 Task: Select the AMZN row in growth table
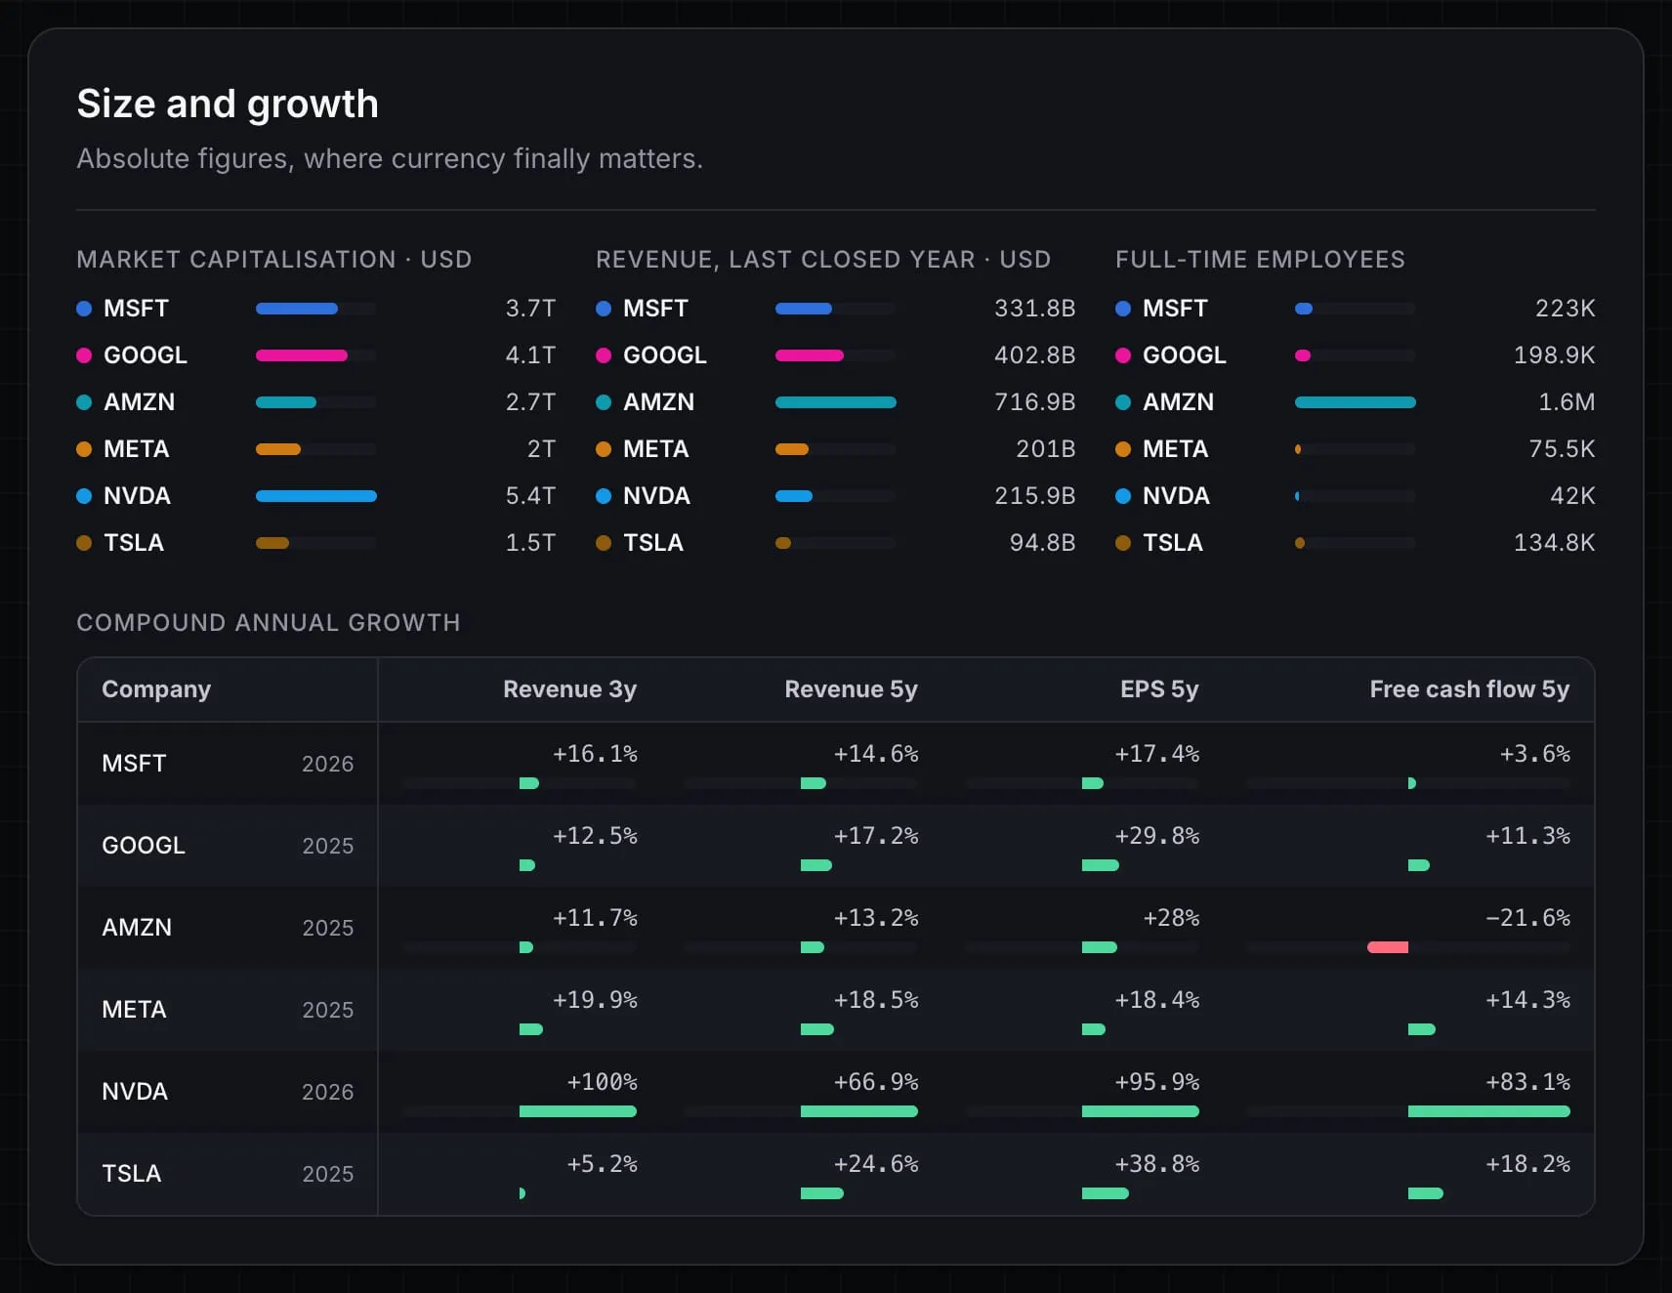[836, 928]
